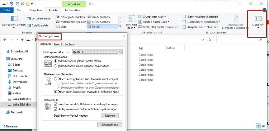The height and width of the screenshot is (131, 269).
Task: Click the Navigationsbereich pane icon
Action: (x=14, y=19)
